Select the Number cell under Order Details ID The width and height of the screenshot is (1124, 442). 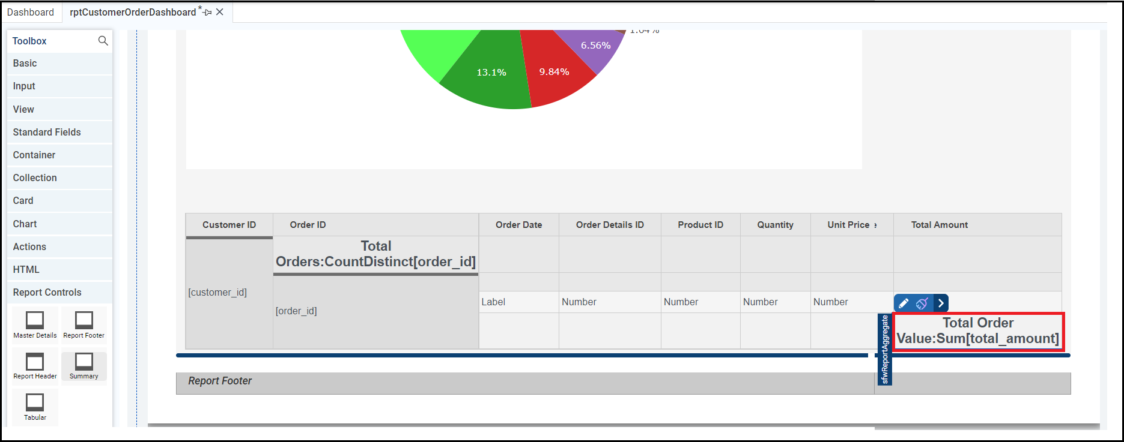[x=610, y=302]
